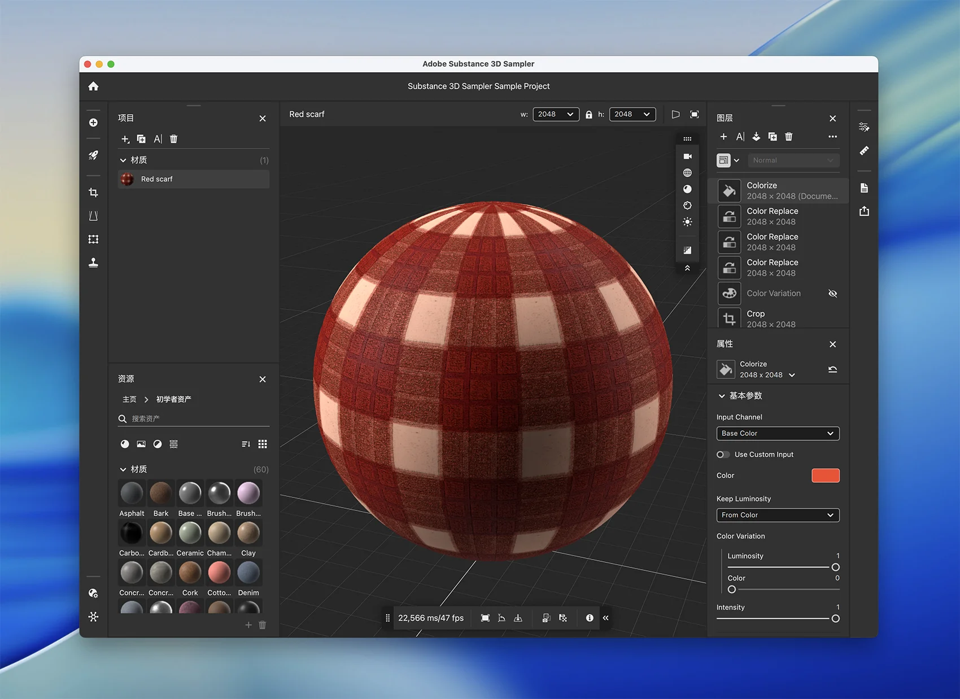The image size is (960, 699).
Task: Delete the selected layer with trash icon
Action: click(789, 137)
